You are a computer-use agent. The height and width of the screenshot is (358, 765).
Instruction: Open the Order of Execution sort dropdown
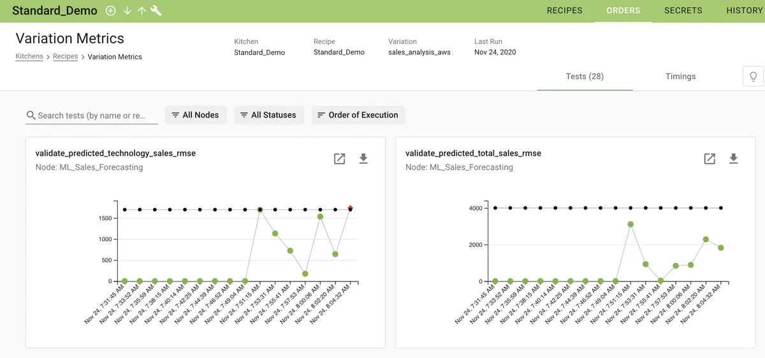tap(358, 115)
